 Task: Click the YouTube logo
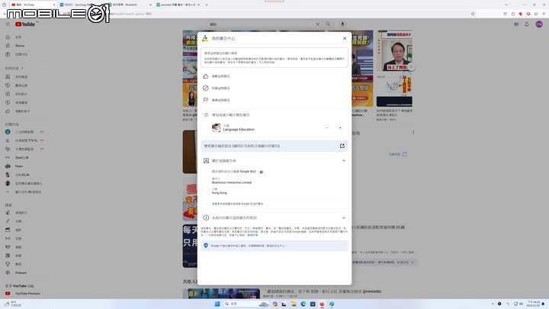tap(25, 24)
